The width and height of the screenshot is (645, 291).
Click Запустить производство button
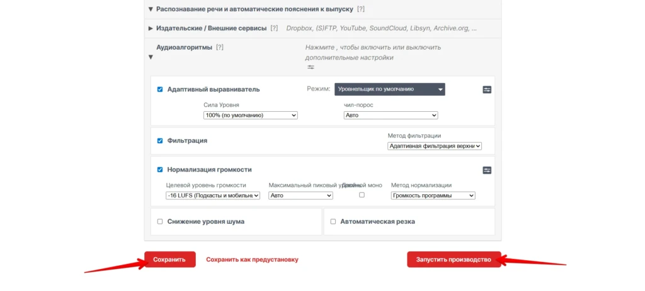454,260
